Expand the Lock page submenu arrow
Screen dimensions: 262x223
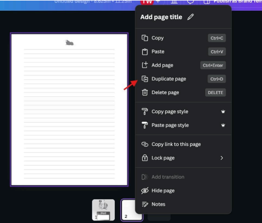click(222, 158)
